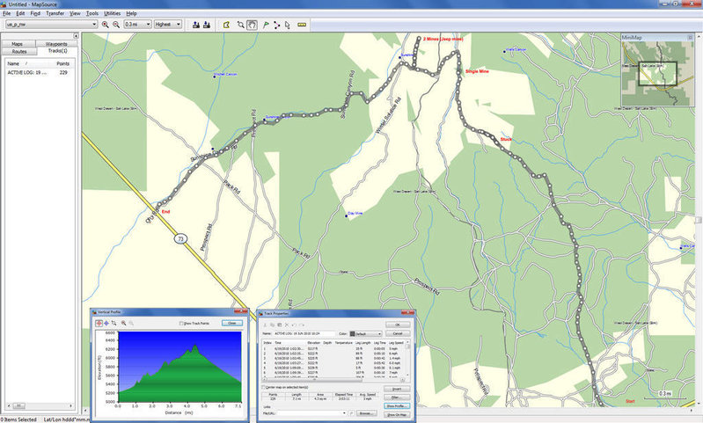Viewport: 703px width, 423px height.
Task: Select the Map tool in toolbar
Action: [x=226, y=25]
